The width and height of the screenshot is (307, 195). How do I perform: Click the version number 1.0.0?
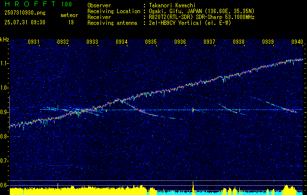[x=66, y=4]
